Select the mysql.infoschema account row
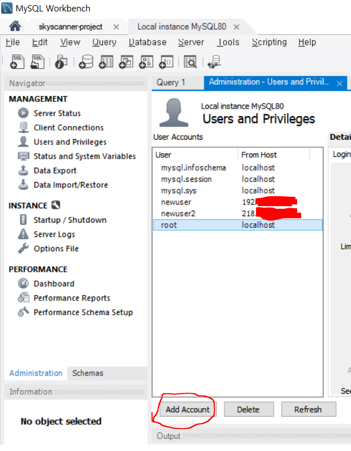The height and width of the screenshot is (451, 351). pos(238,167)
